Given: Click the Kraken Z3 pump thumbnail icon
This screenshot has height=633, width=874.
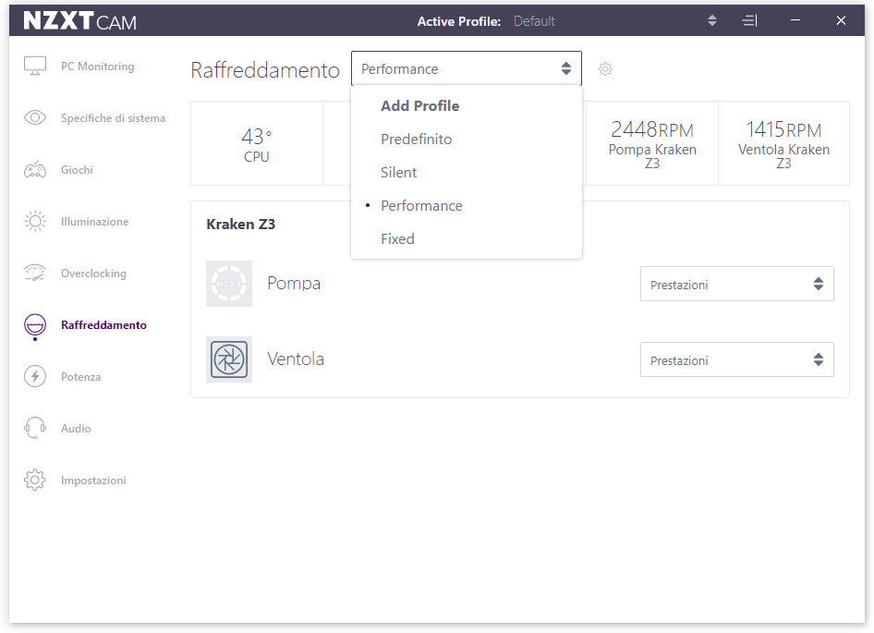Looking at the screenshot, I should (229, 284).
